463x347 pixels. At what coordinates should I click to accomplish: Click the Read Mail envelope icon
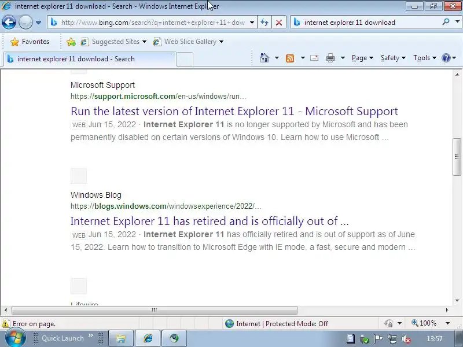(314, 58)
